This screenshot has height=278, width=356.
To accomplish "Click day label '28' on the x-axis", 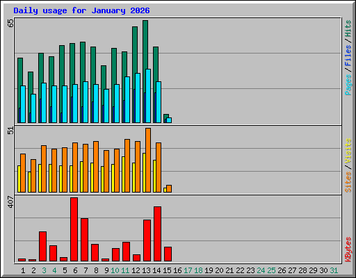I will click(x=302, y=270).
